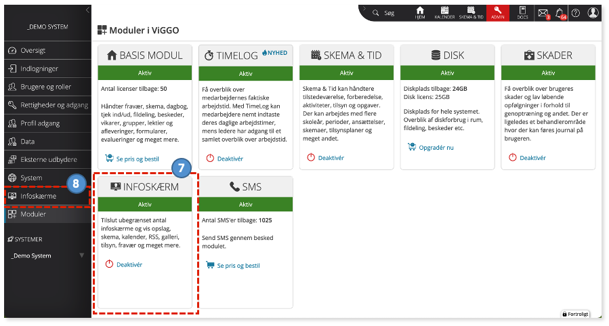This screenshot has height=326, width=609.
Task: Click the SMS card header
Action: [245, 187]
